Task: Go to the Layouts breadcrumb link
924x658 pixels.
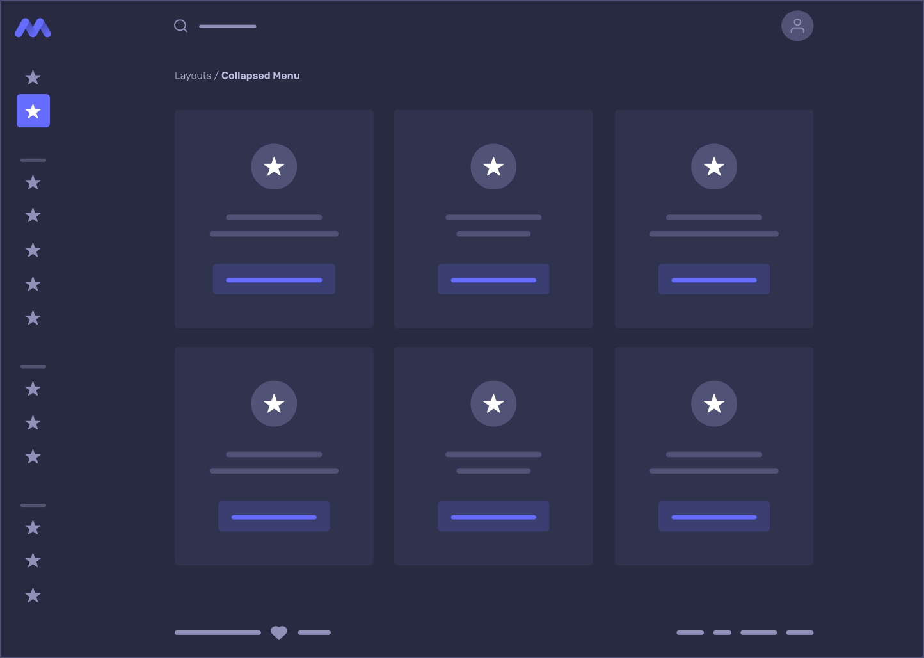Action: click(193, 76)
